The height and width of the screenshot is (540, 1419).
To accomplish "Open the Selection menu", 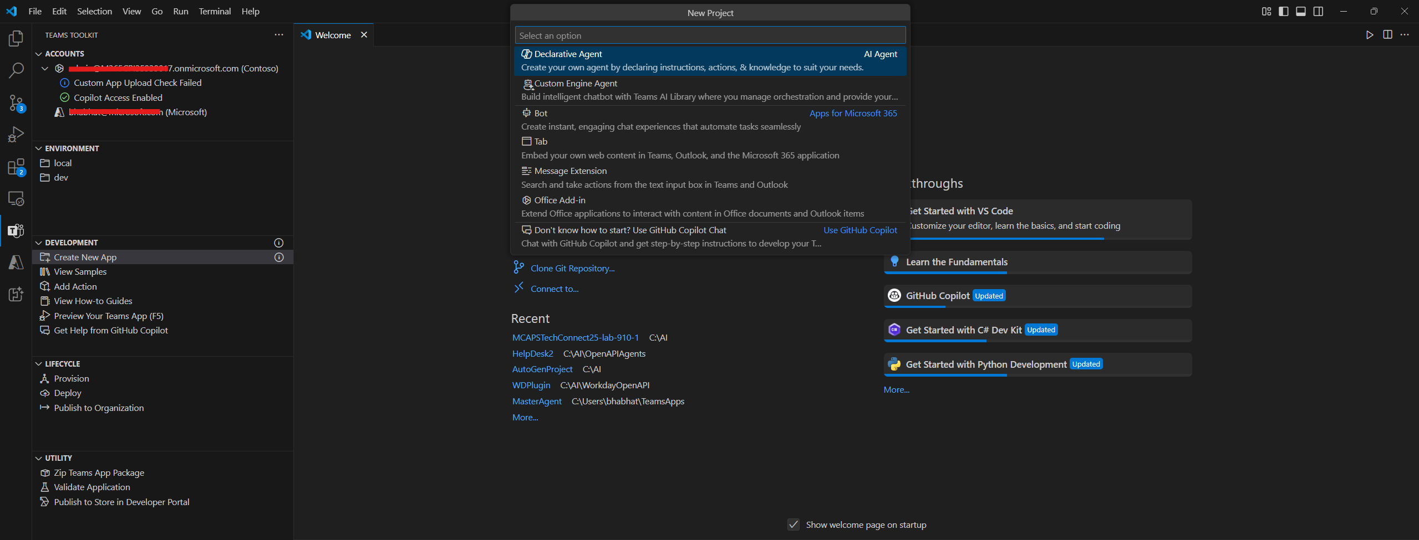I will 94,11.
